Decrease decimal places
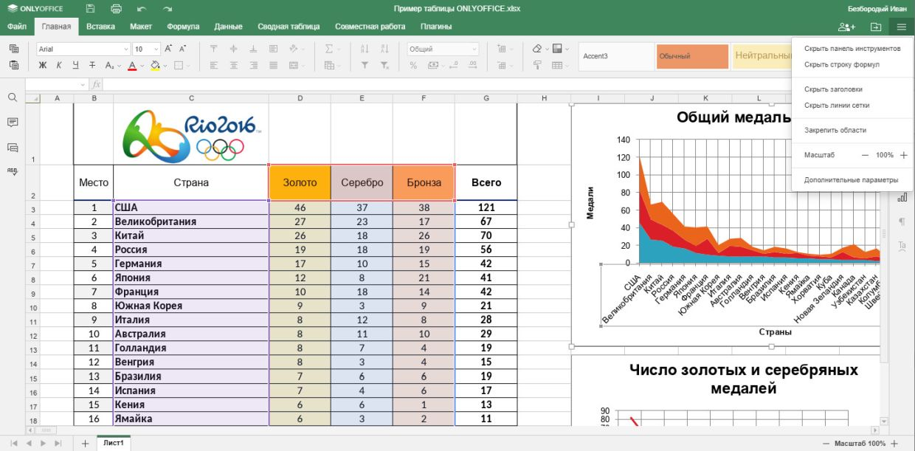Screen dimensions: 915x451 pos(453,65)
